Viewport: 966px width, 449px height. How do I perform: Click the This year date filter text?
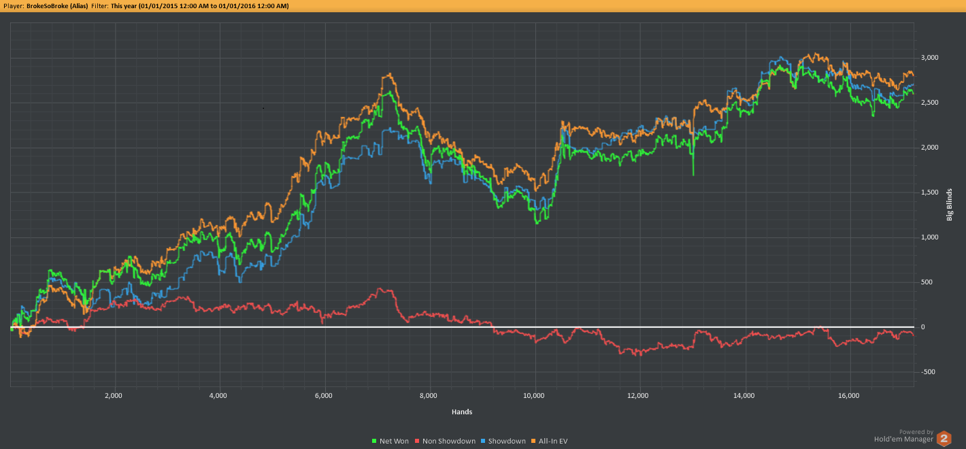(x=199, y=5)
